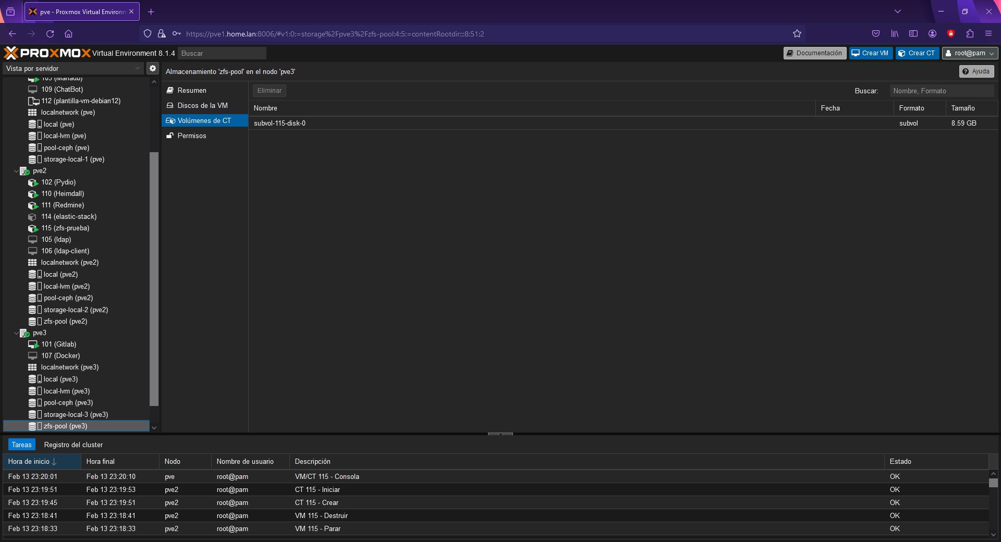
Task: Sort by Hora de inicio column
Action: (x=42, y=462)
